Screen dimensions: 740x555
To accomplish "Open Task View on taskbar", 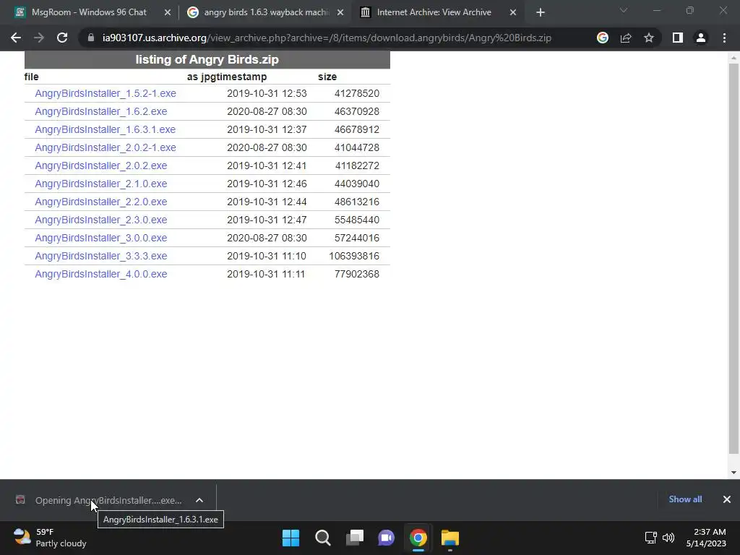I will [354, 538].
